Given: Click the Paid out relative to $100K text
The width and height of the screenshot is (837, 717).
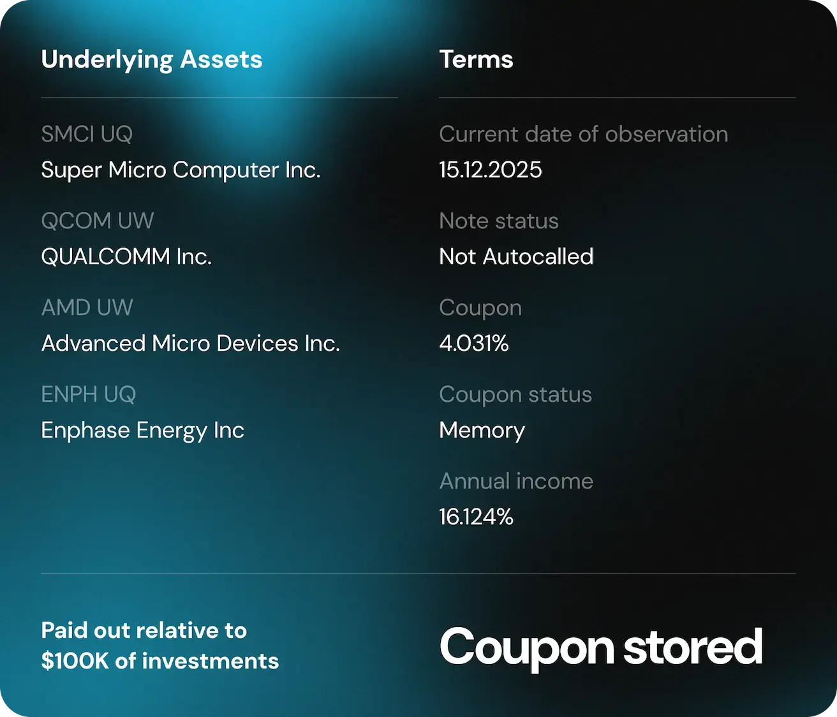Looking at the screenshot, I should point(159,646).
